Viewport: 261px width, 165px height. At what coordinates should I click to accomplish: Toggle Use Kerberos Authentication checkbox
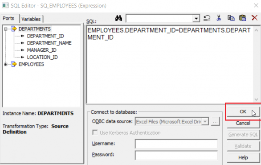click(95, 132)
